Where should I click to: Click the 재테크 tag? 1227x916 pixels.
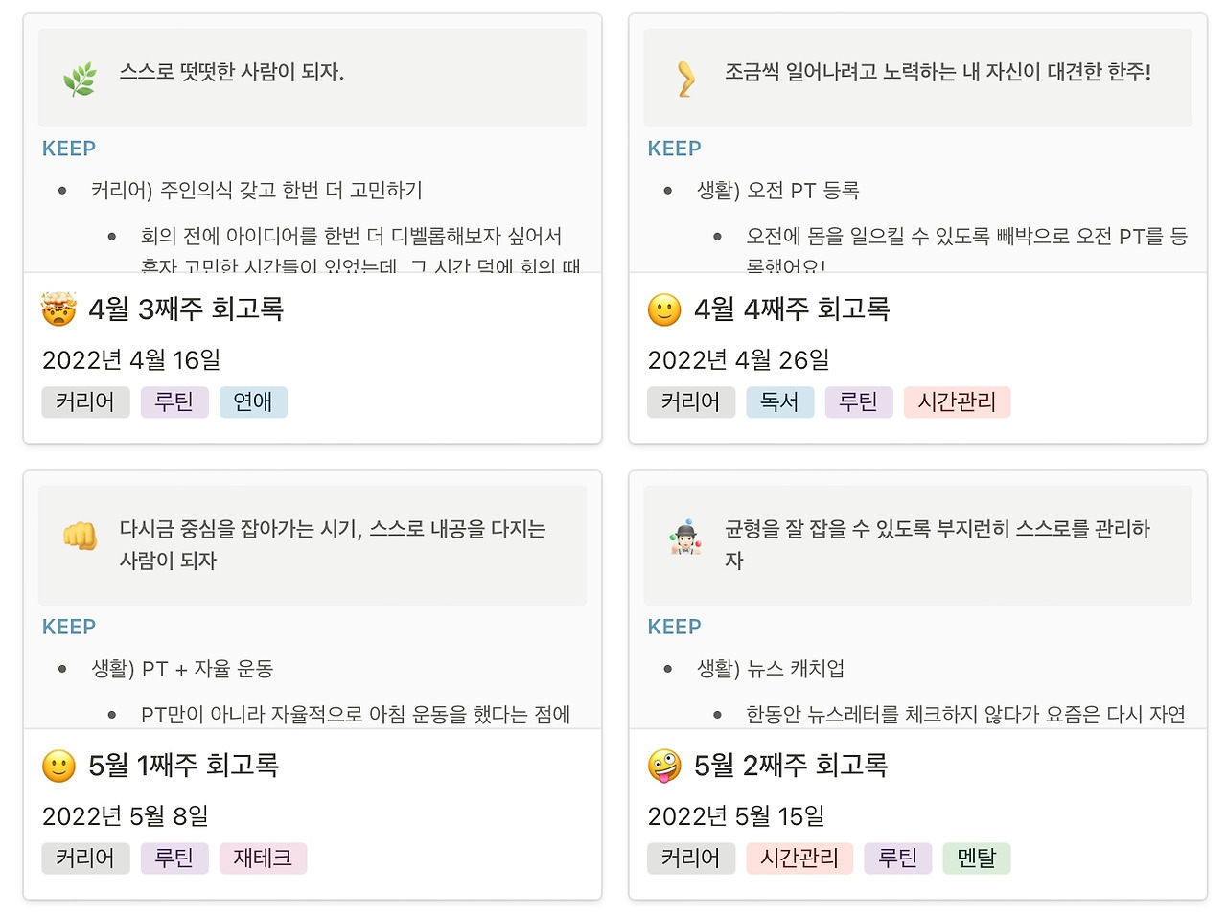[x=263, y=859]
